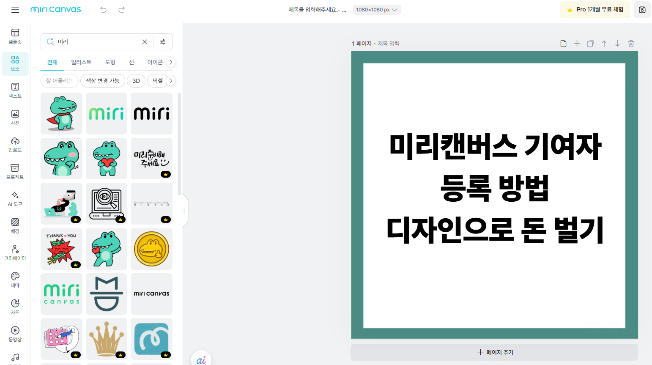Select the laptop with eye icon element
Image resolution: width=652 pixels, height=365 pixels.
coord(107,204)
